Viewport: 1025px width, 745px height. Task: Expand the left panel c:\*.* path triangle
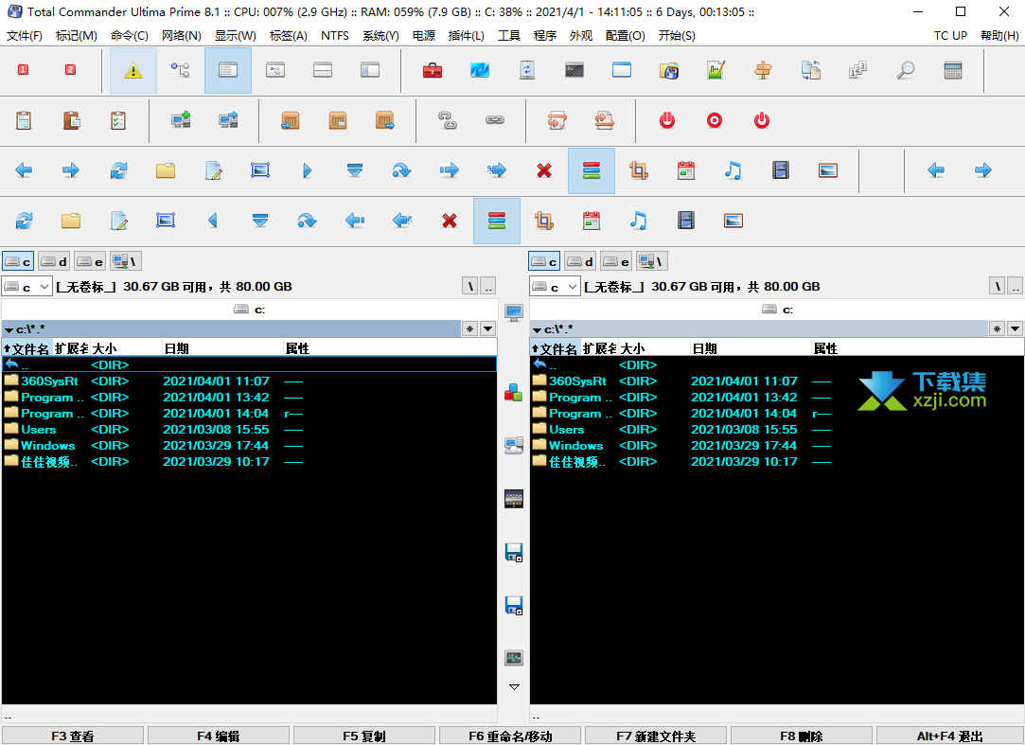point(9,330)
